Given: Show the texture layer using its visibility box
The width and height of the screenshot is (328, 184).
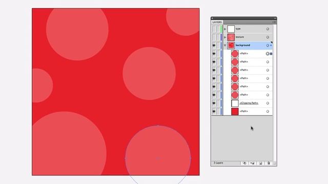Looking at the screenshot, I should pos(214,37).
